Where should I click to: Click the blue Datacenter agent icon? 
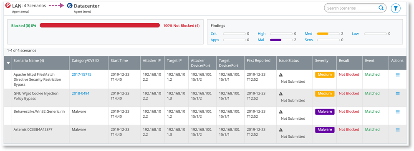(x=70, y=5)
